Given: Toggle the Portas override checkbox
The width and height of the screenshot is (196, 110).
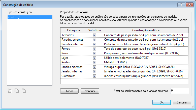Looking at the screenshot, I should tap(94, 62).
